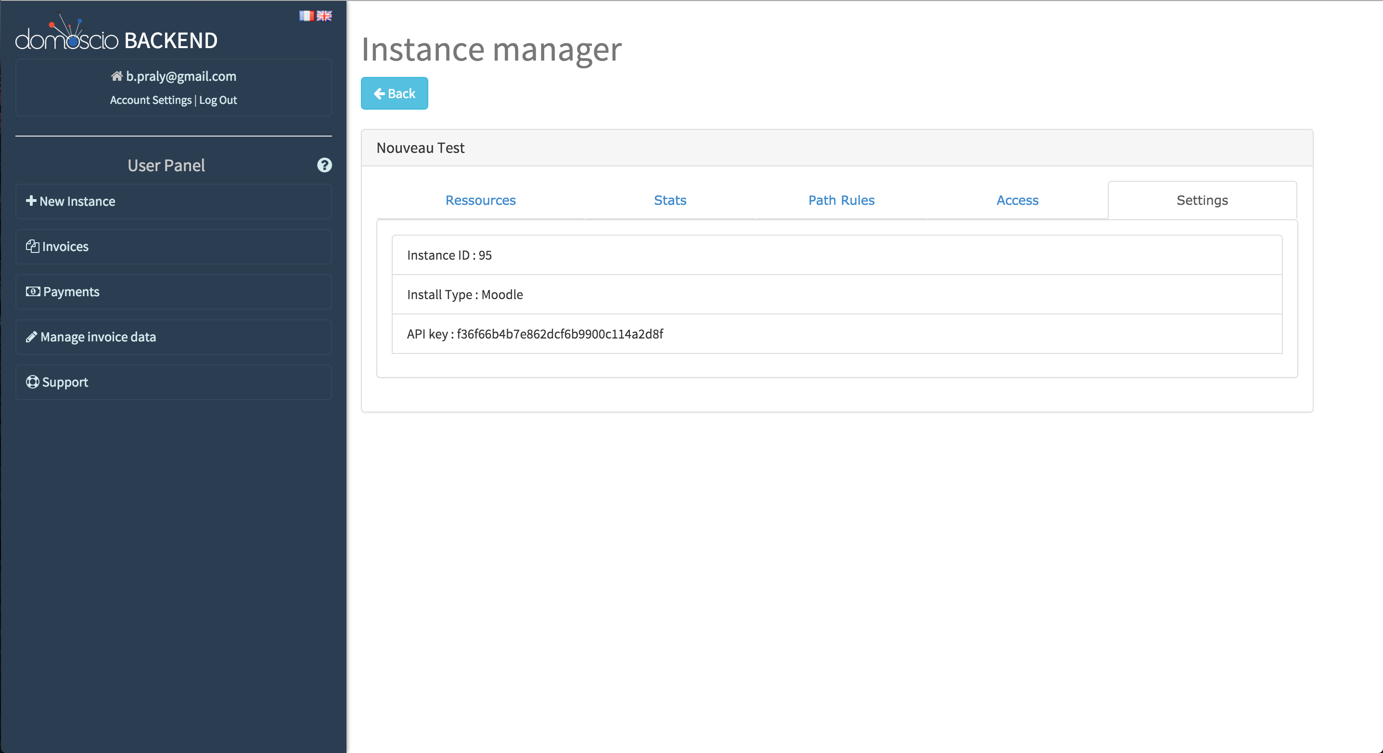Switch language with the French flag icon

(x=306, y=15)
